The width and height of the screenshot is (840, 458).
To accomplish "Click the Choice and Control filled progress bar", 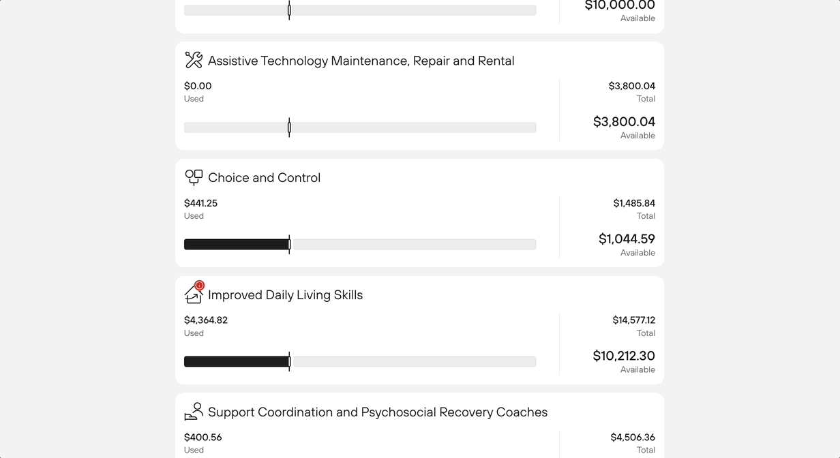I will [x=237, y=245].
